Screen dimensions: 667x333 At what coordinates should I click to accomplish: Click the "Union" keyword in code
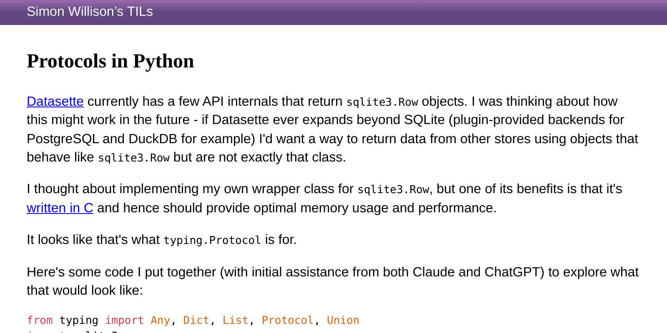point(343,320)
